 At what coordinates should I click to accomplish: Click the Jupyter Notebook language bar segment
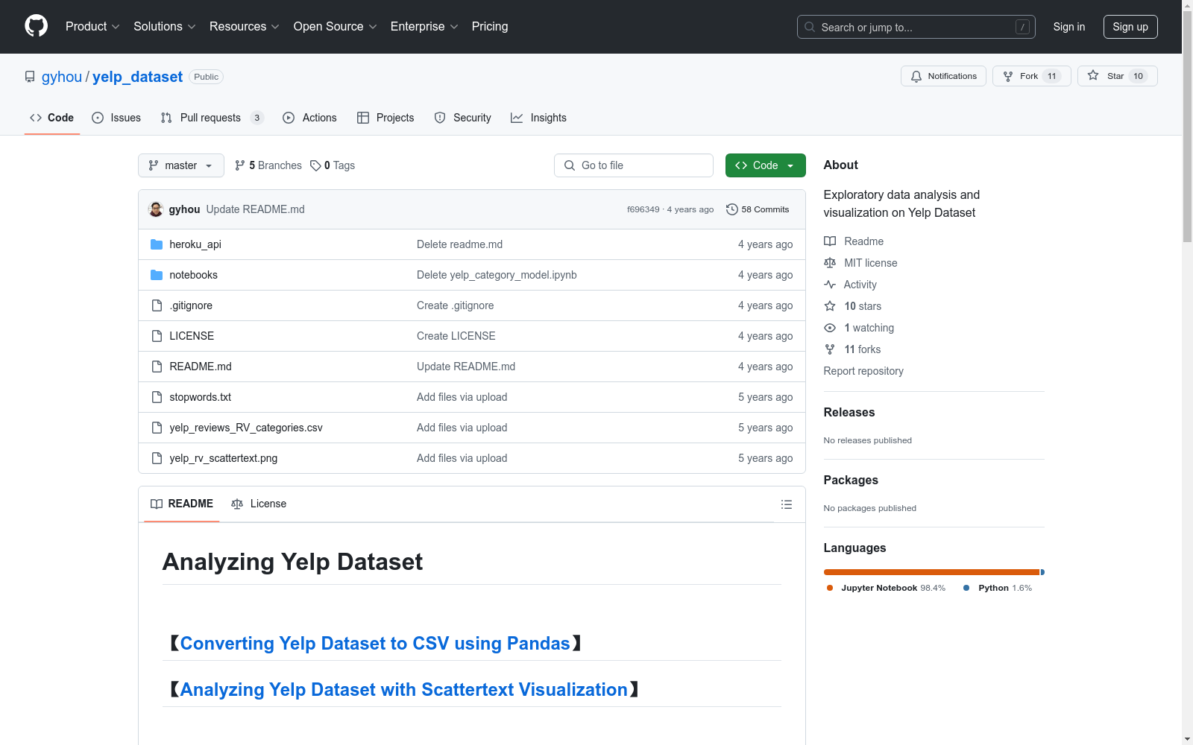[x=931, y=572]
